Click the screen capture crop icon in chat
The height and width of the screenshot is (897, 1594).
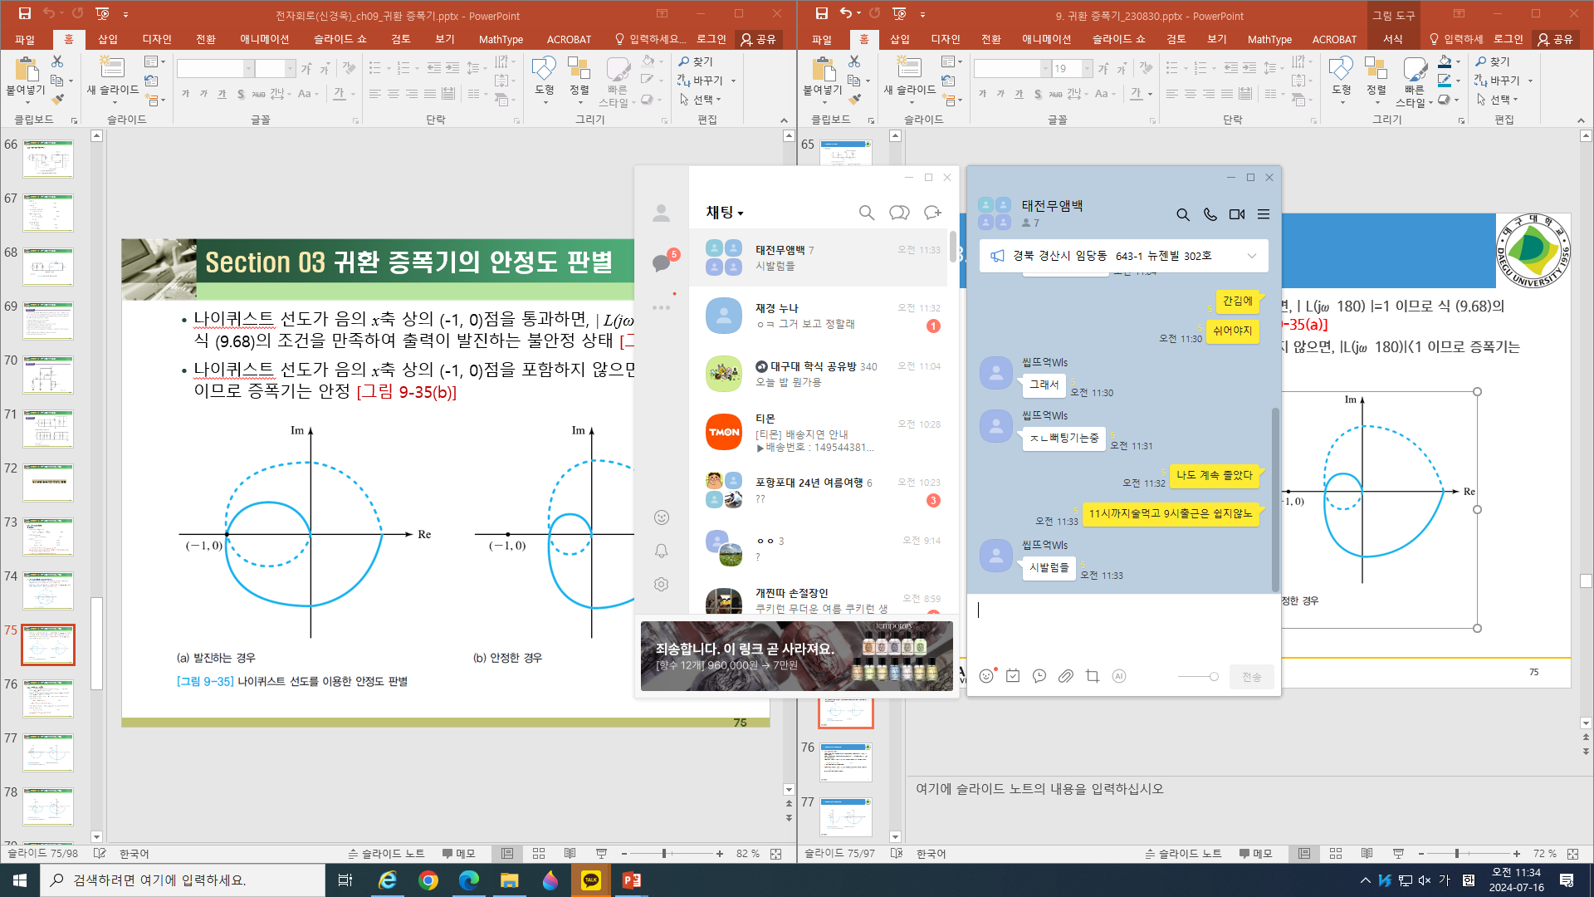click(1092, 676)
